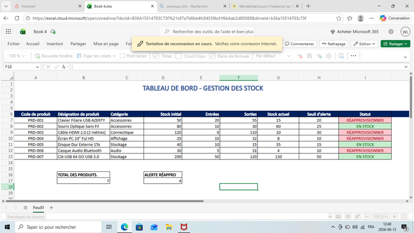Open the Insertion ribbon tab
Image resolution: width=414 pixels, height=233 pixels.
point(55,44)
